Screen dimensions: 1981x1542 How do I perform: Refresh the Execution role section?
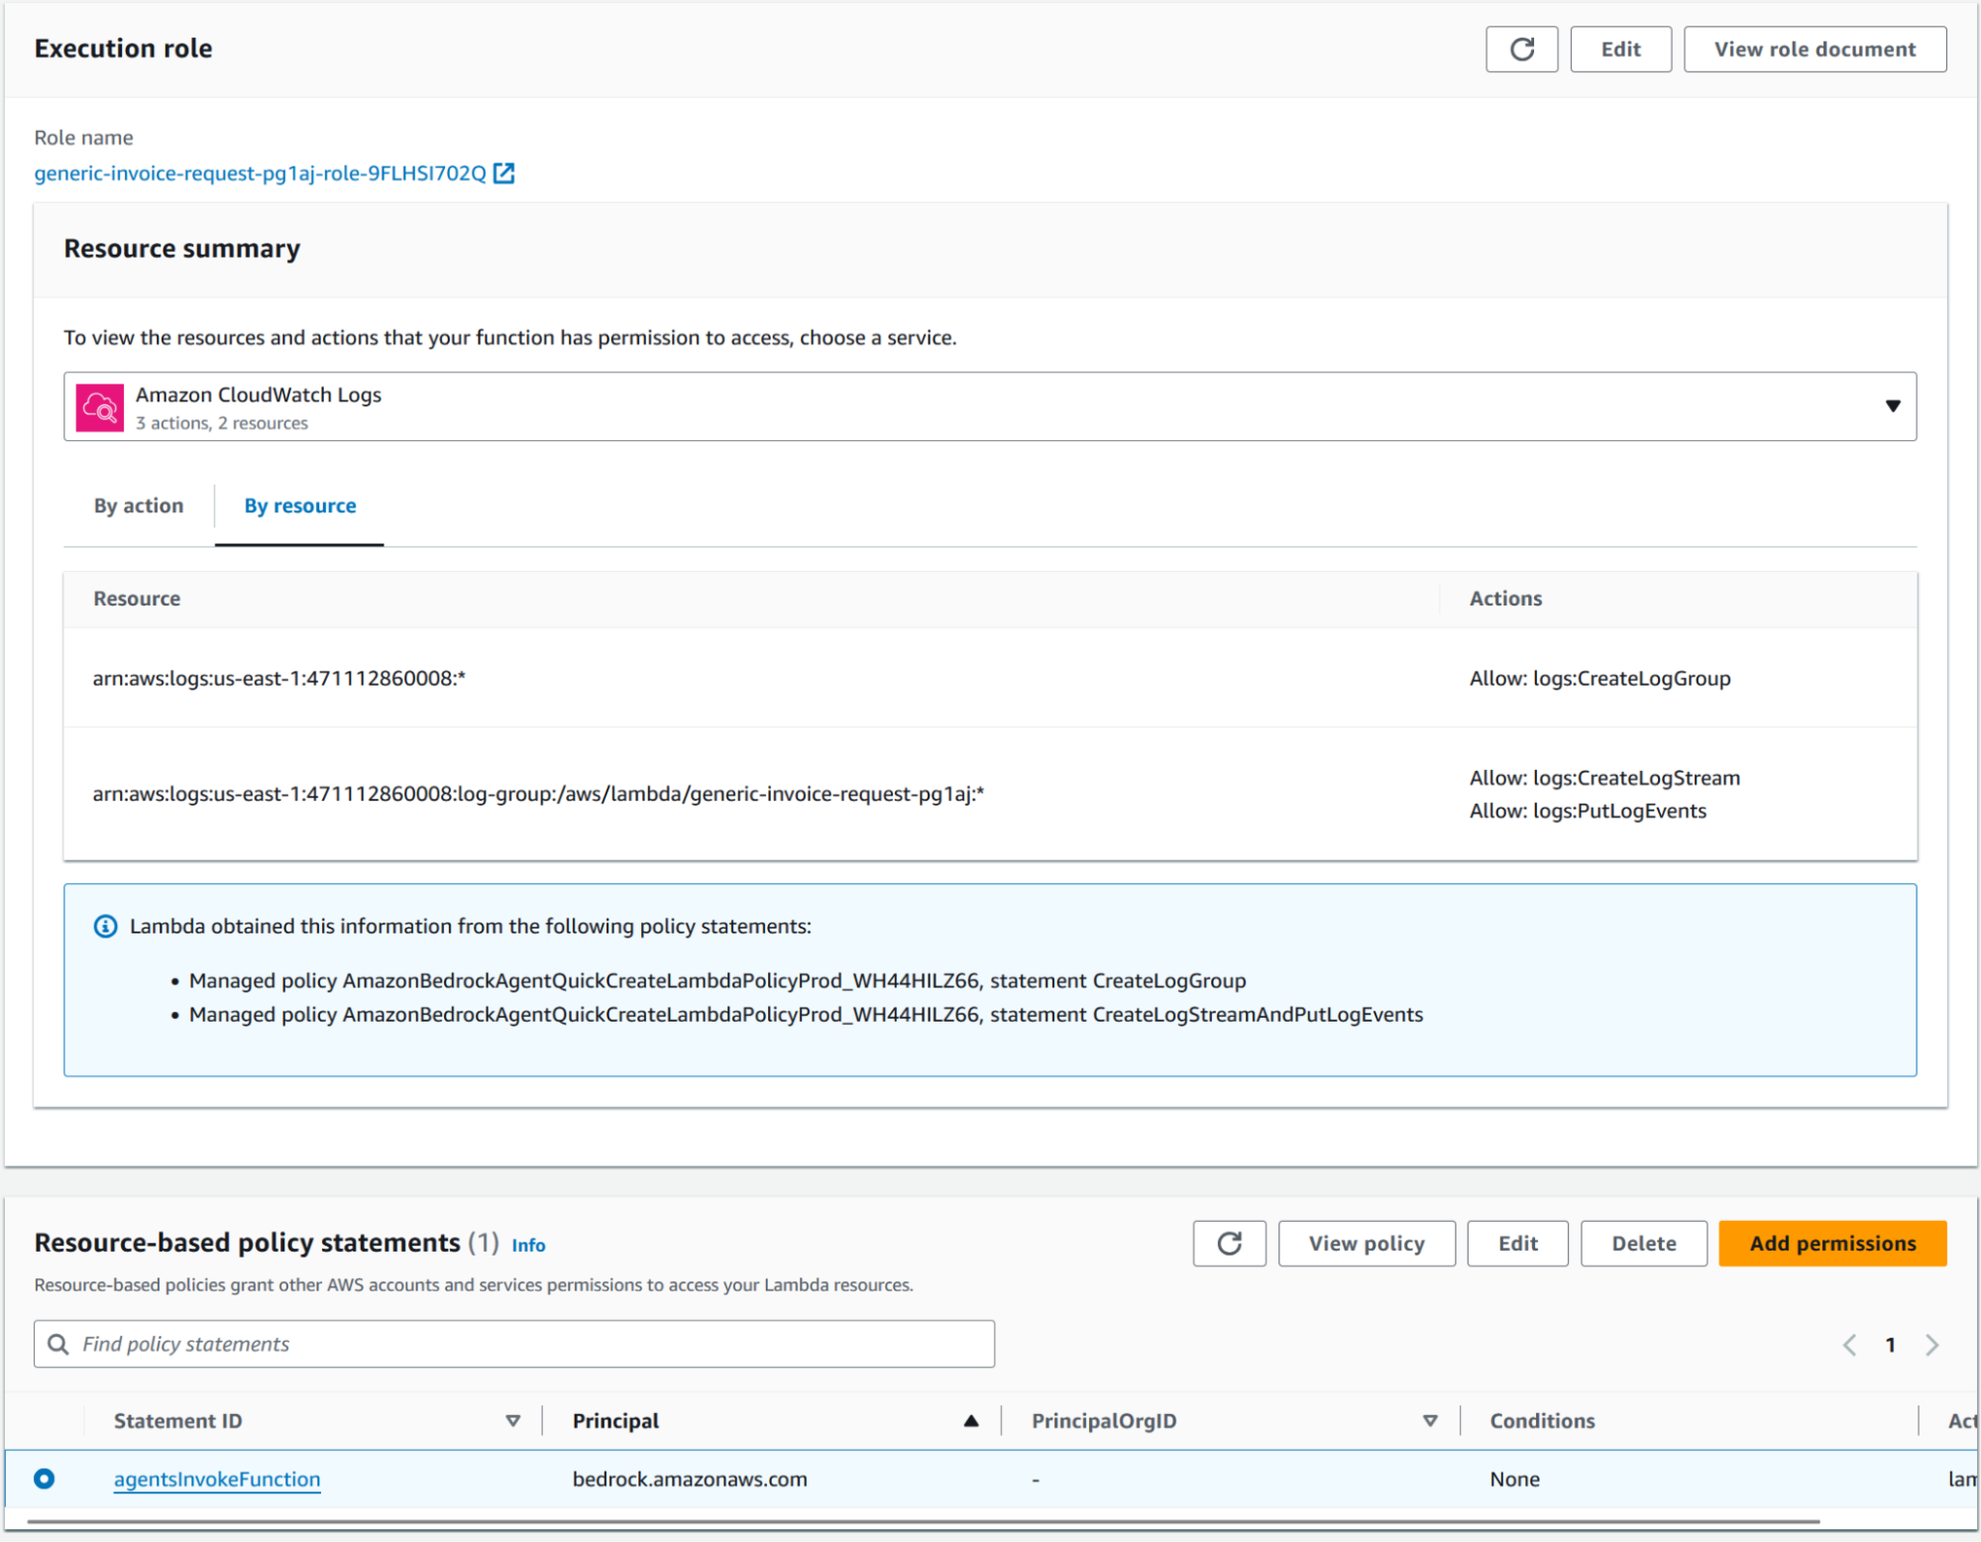[1521, 50]
